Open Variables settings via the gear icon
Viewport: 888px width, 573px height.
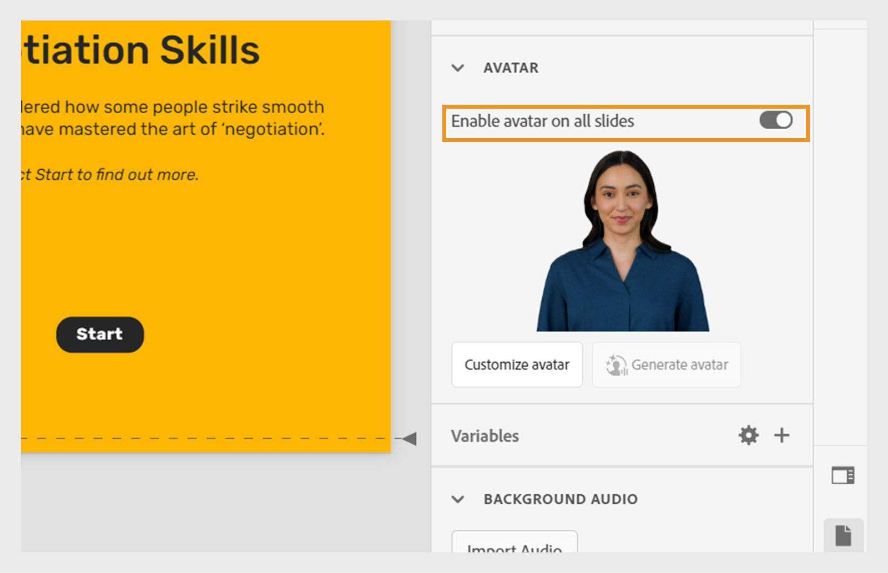click(x=749, y=435)
